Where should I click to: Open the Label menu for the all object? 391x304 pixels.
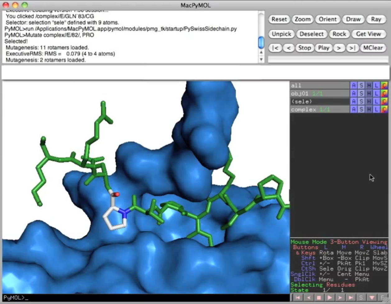pos(376,85)
